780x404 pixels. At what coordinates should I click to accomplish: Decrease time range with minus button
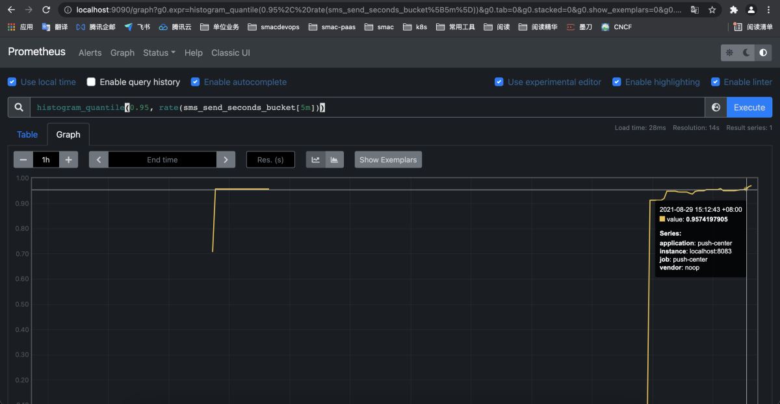23,160
